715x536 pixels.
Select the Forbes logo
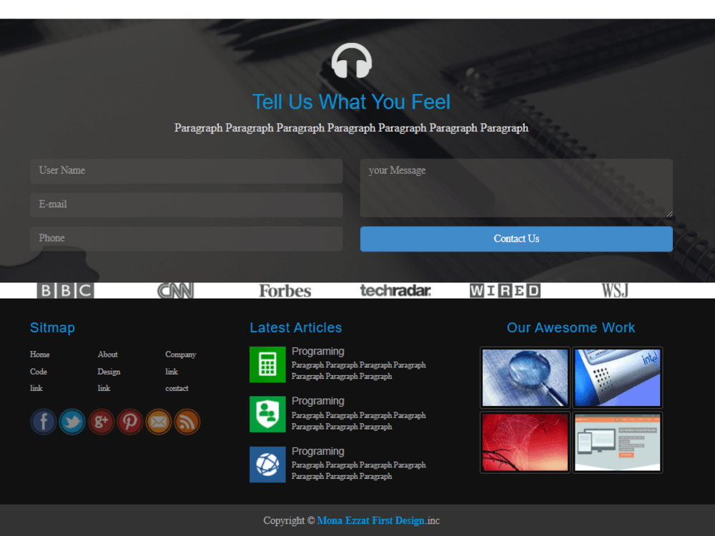click(285, 290)
